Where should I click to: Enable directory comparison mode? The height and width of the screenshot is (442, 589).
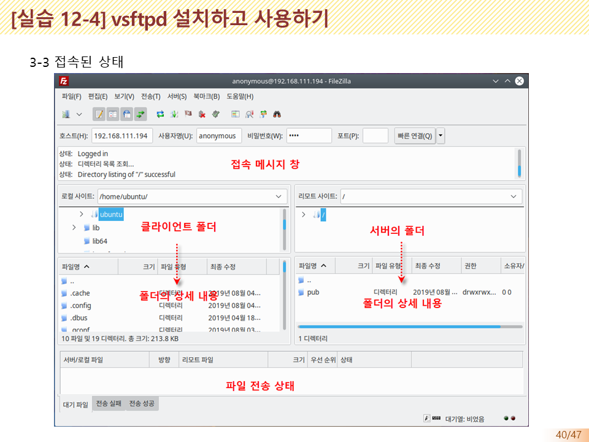[235, 114]
